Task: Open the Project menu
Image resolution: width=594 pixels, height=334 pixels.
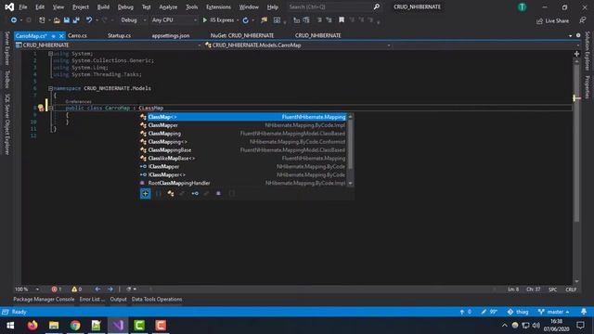Action: coord(81,6)
